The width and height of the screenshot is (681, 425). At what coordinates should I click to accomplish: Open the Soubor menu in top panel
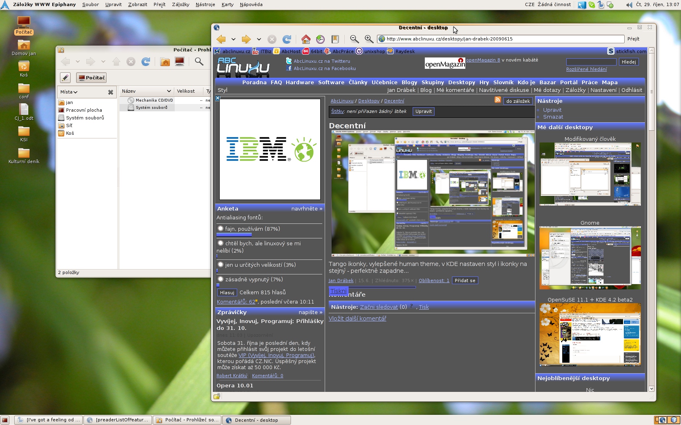pyautogui.click(x=90, y=4)
